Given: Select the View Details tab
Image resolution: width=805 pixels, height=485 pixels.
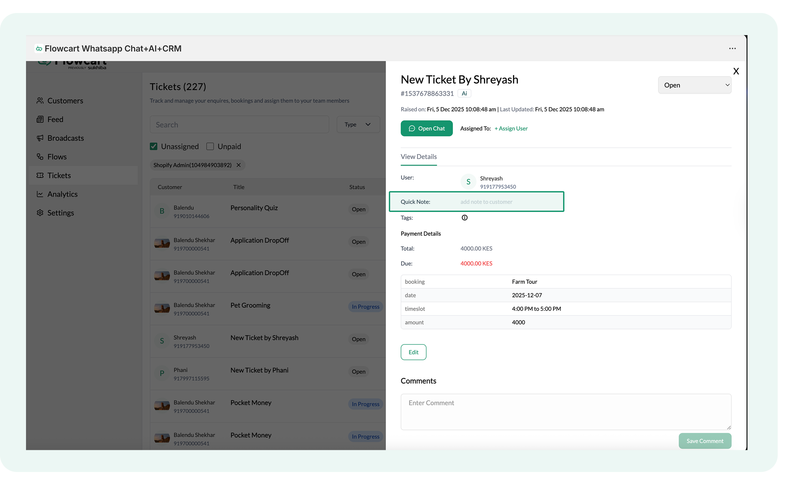Looking at the screenshot, I should pyautogui.click(x=418, y=157).
